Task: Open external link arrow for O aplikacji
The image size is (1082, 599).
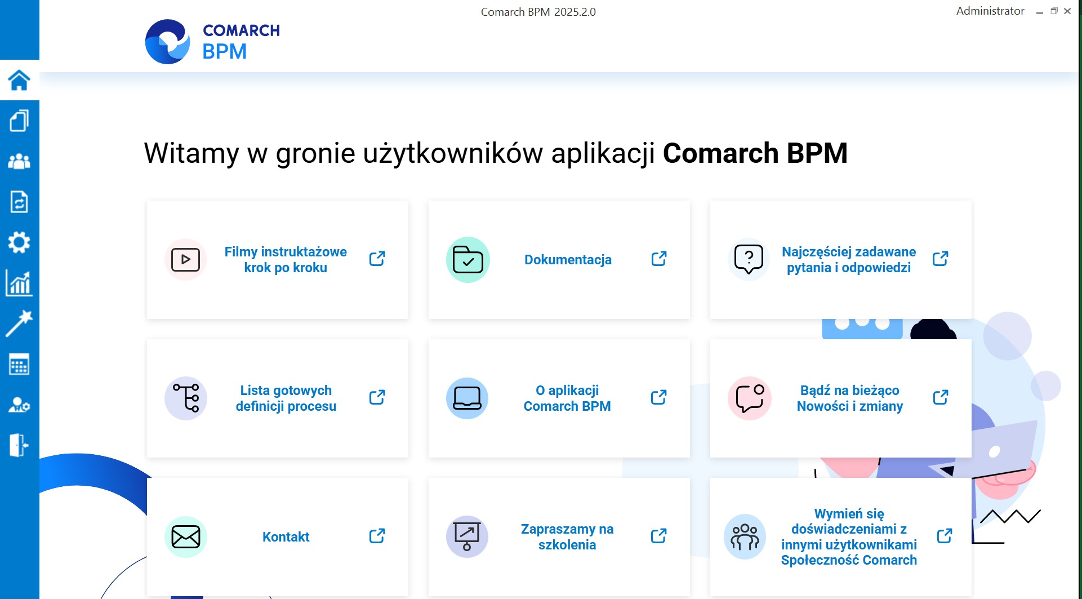Action: click(658, 397)
